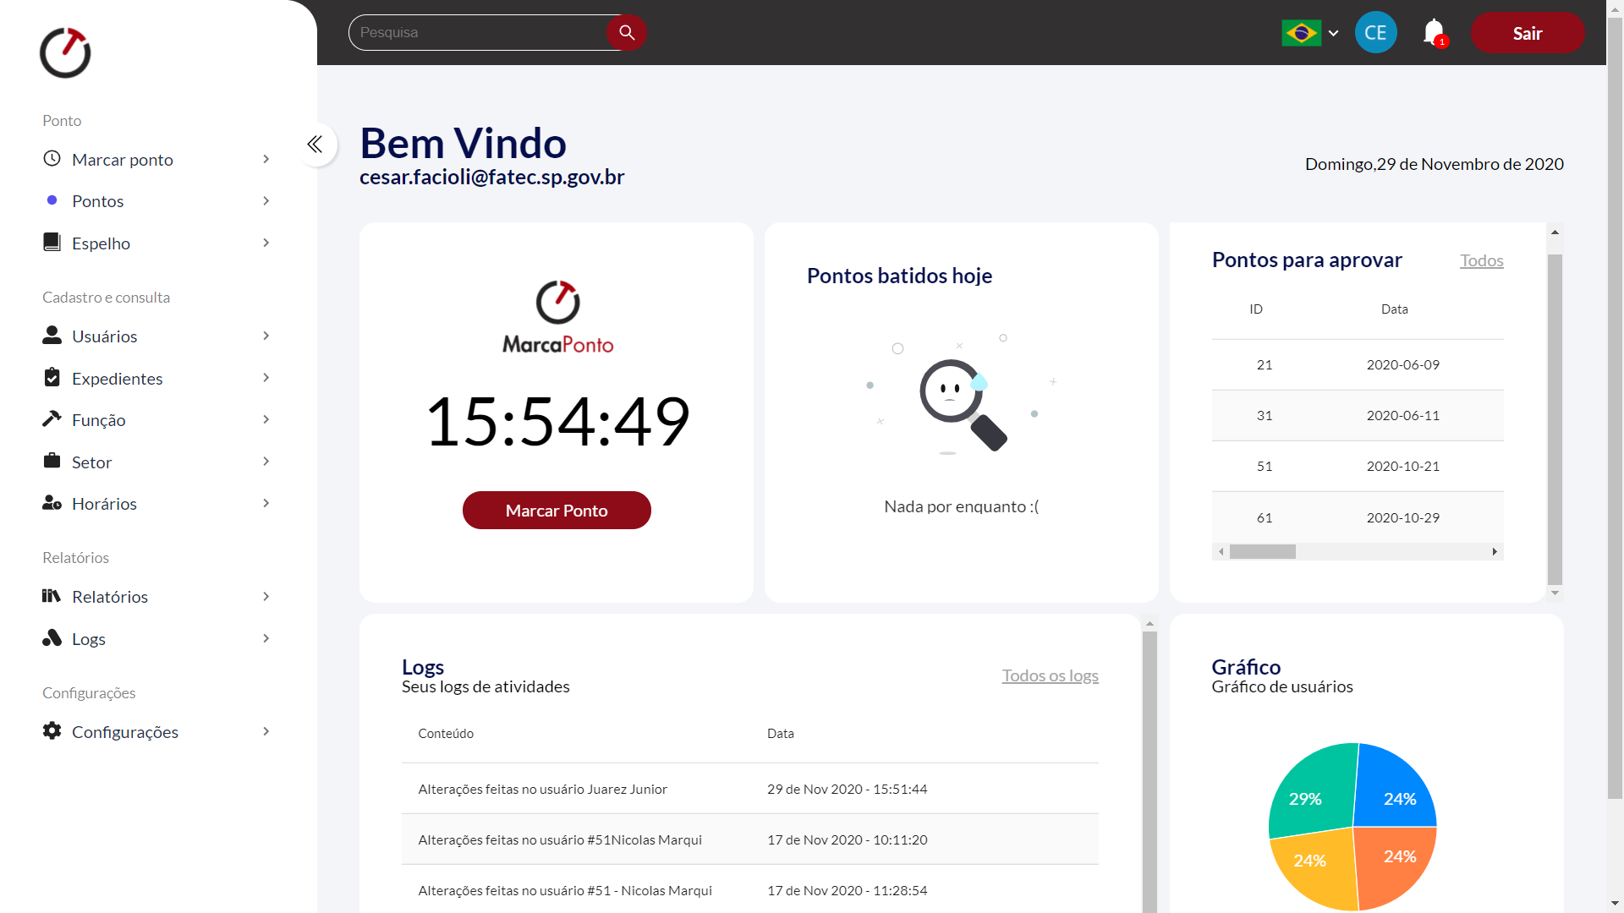The height and width of the screenshot is (913, 1624).
Task: Click the blue 24% pie slice
Action: (1396, 790)
